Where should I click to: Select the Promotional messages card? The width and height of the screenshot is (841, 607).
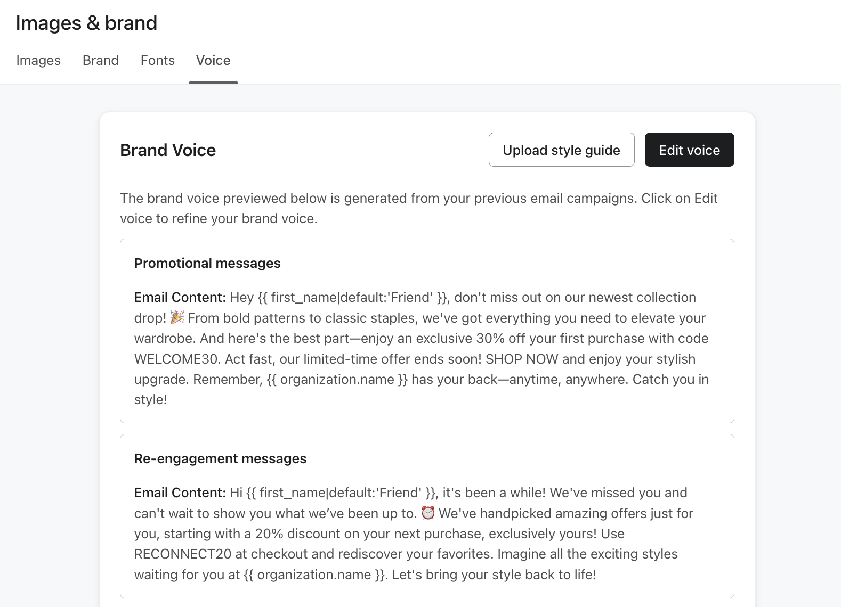pyautogui.click(x=426, y=330)
